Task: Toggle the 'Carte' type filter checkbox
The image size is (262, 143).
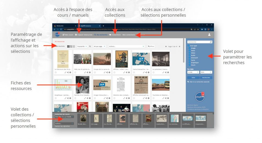Action: 189,60
